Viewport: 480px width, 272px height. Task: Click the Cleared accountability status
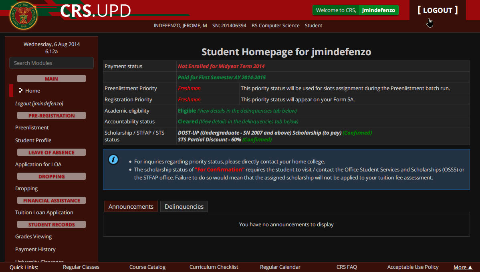coord(188,121)
